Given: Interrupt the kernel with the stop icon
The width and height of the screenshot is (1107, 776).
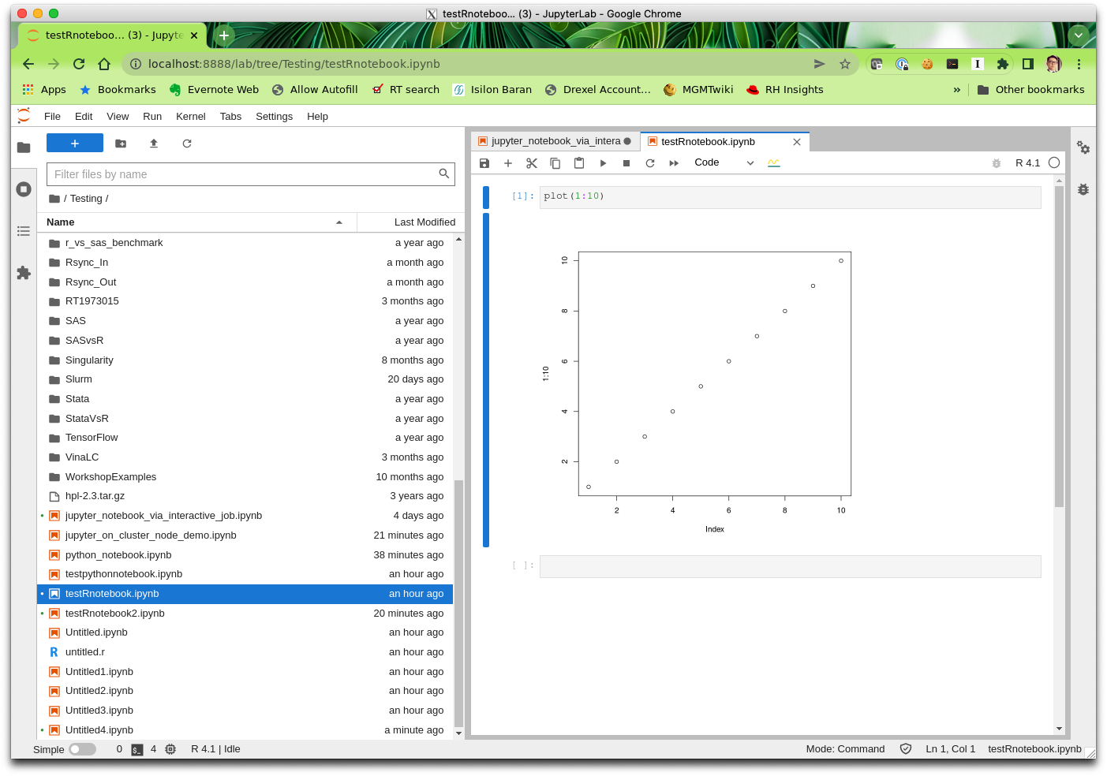Looking at the screenshot, I should pyautogui.click(x=626, y=163).
